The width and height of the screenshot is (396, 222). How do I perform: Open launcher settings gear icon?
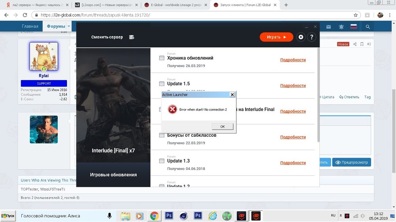301,37
